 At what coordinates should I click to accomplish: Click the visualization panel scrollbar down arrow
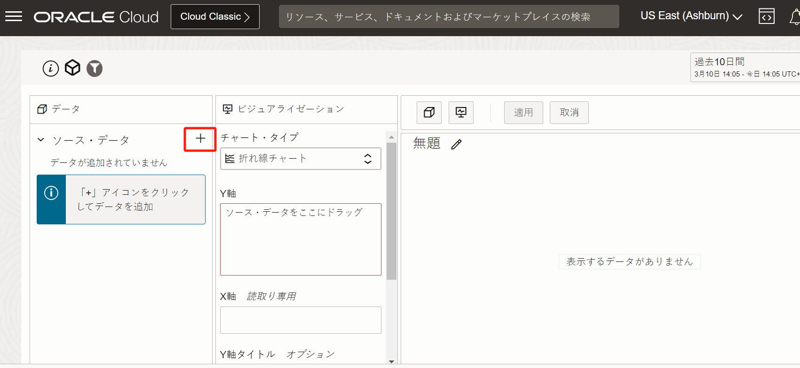pyautogui.click(x=391, y=361)
